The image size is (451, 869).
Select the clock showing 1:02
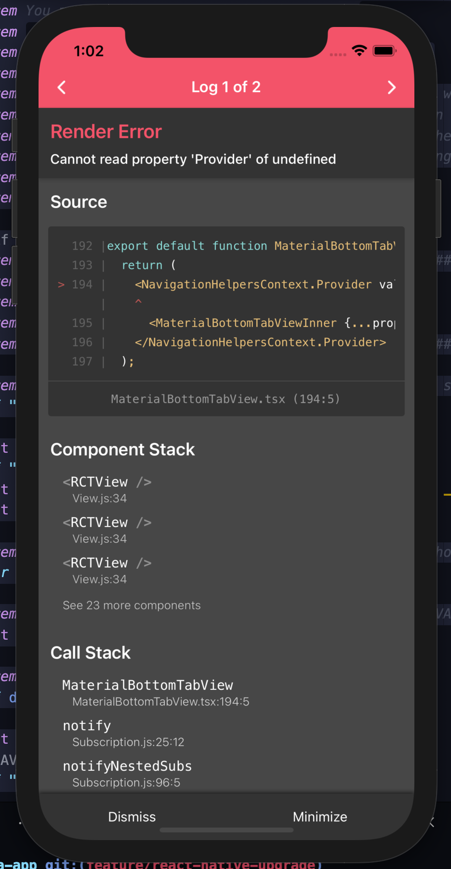tap(89, 51)
